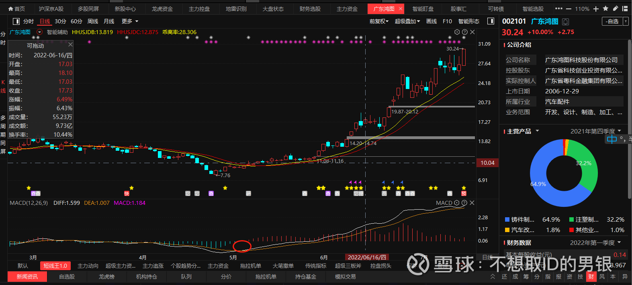Open the 地雷识别 tab
This screenshot has height=285, width=632.
236,9
